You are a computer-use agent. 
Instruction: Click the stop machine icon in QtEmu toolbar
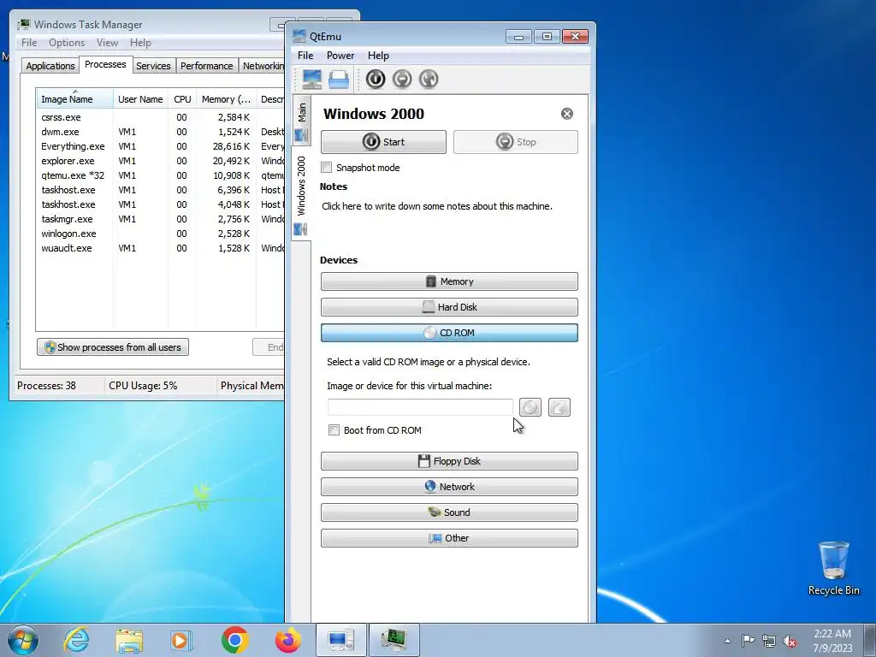coord(402,80)
